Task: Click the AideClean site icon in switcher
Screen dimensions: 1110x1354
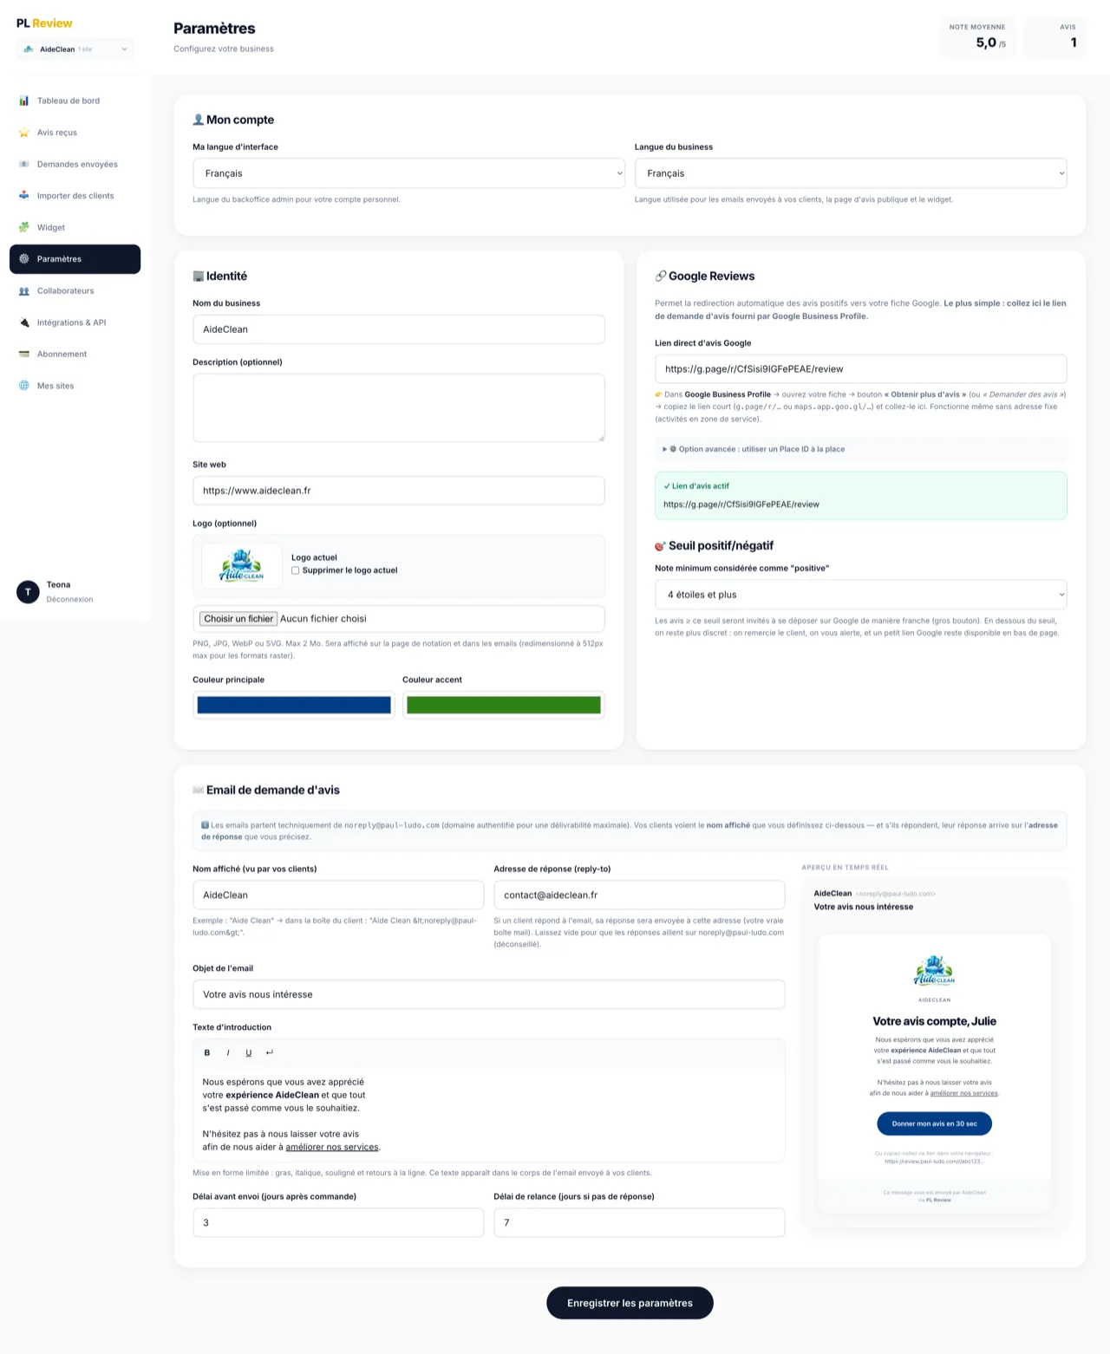Action: point(29,49)
